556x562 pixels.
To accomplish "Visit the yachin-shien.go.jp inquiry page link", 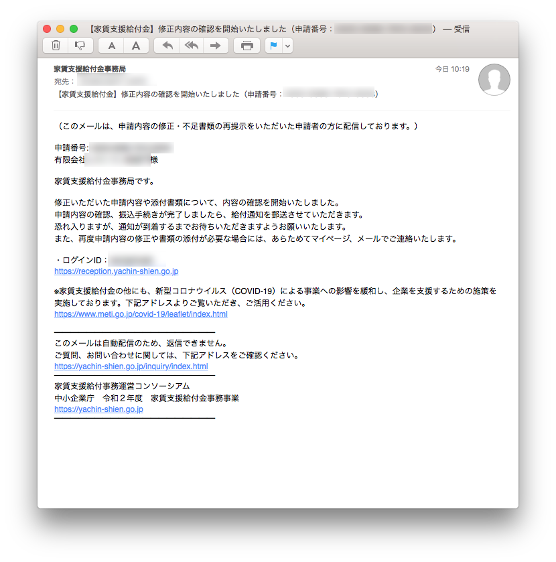I will (x=131, y=366).
